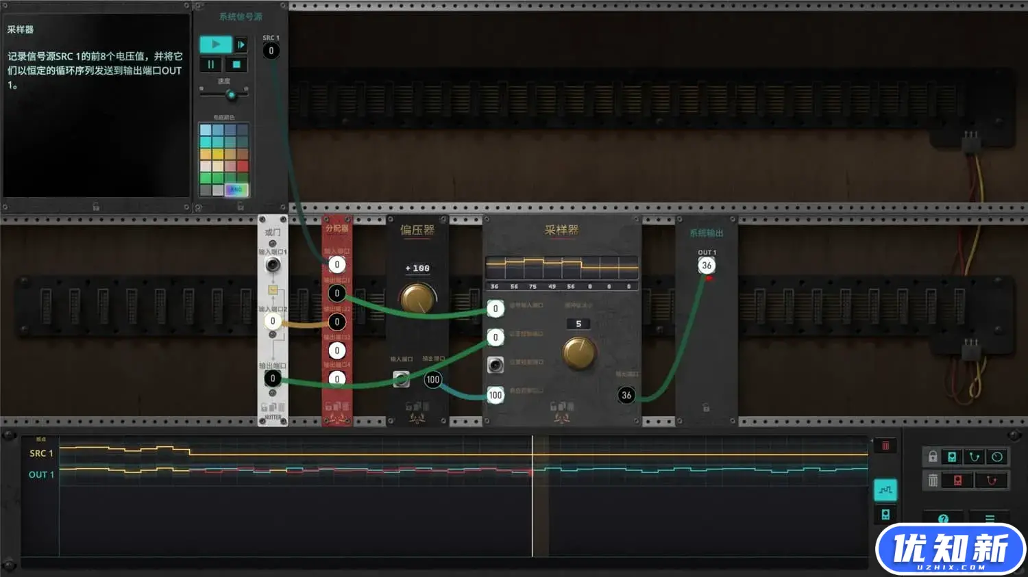Screen dimensions: 1028x577
Task: Pause the signal simulation
Action: tap(210, 64)
